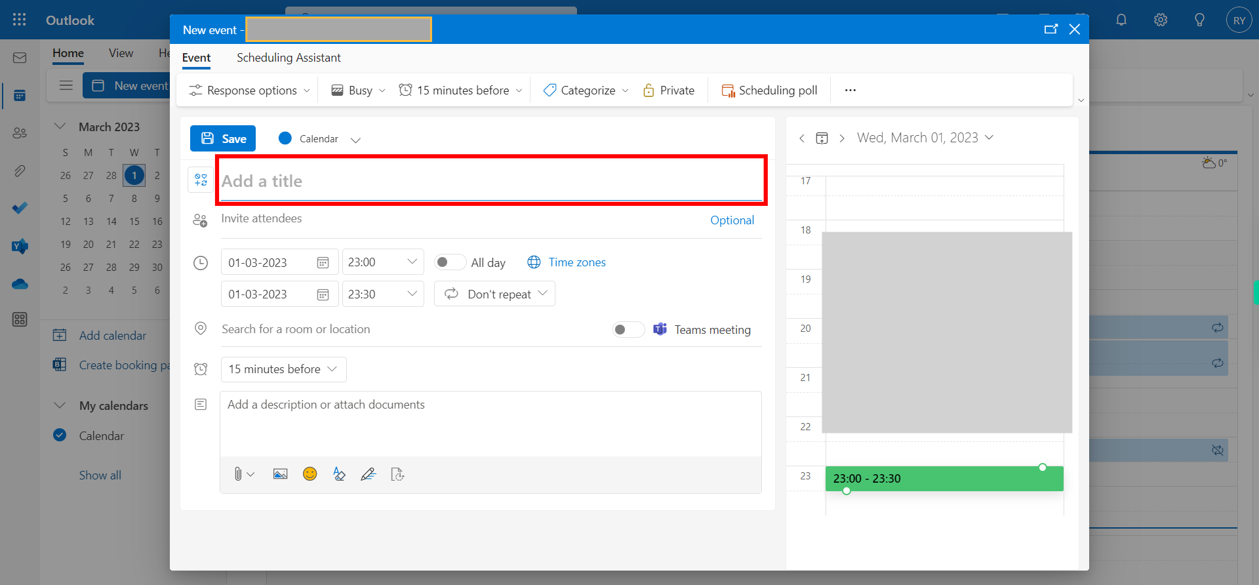The height and width of the screenshot is (585, 1259).
Task: Select March 1 in mini calendar
Action: [x=134, y=175]
